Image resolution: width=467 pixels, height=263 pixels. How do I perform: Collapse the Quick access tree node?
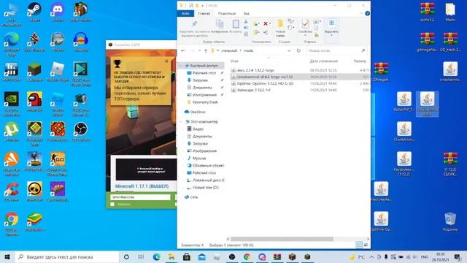point(180,66)
